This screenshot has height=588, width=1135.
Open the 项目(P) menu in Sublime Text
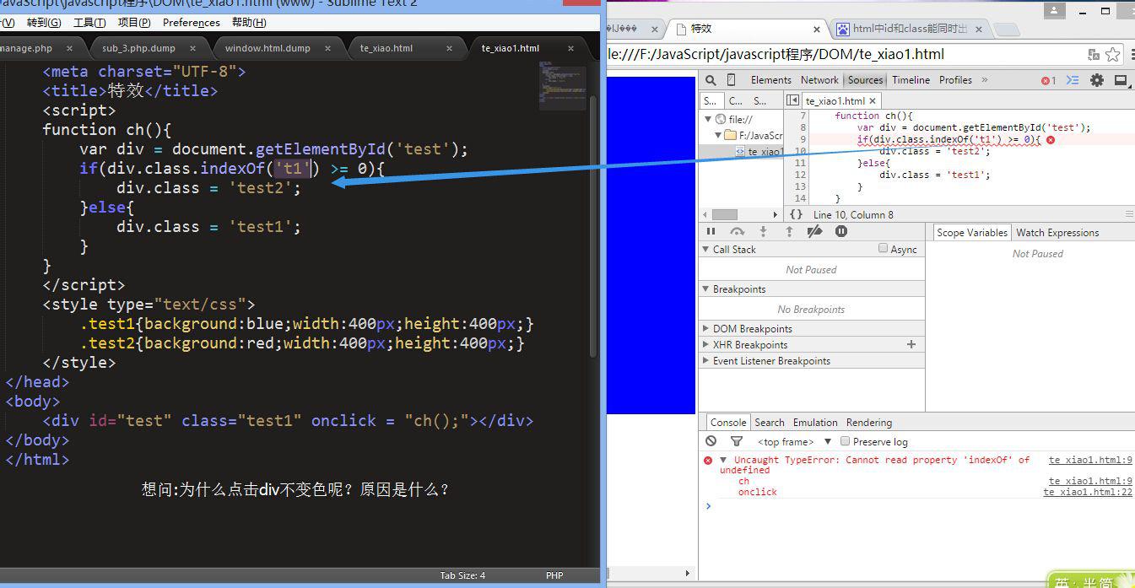tap(134, 23)
